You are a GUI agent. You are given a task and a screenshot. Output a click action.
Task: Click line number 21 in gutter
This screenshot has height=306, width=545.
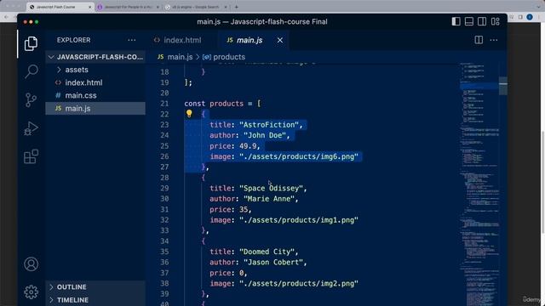point(164,104)
